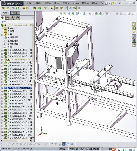Open the DisplayManager color ball tab
Viewport: 137px width, 151px height.
pos(17,18)
